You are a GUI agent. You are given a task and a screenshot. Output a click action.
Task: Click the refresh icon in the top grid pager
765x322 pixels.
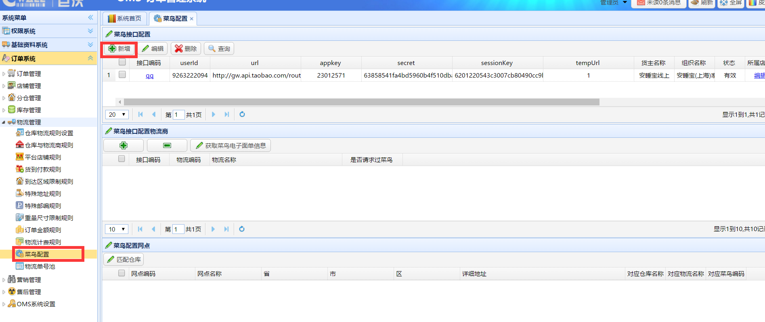coord(242,114)
